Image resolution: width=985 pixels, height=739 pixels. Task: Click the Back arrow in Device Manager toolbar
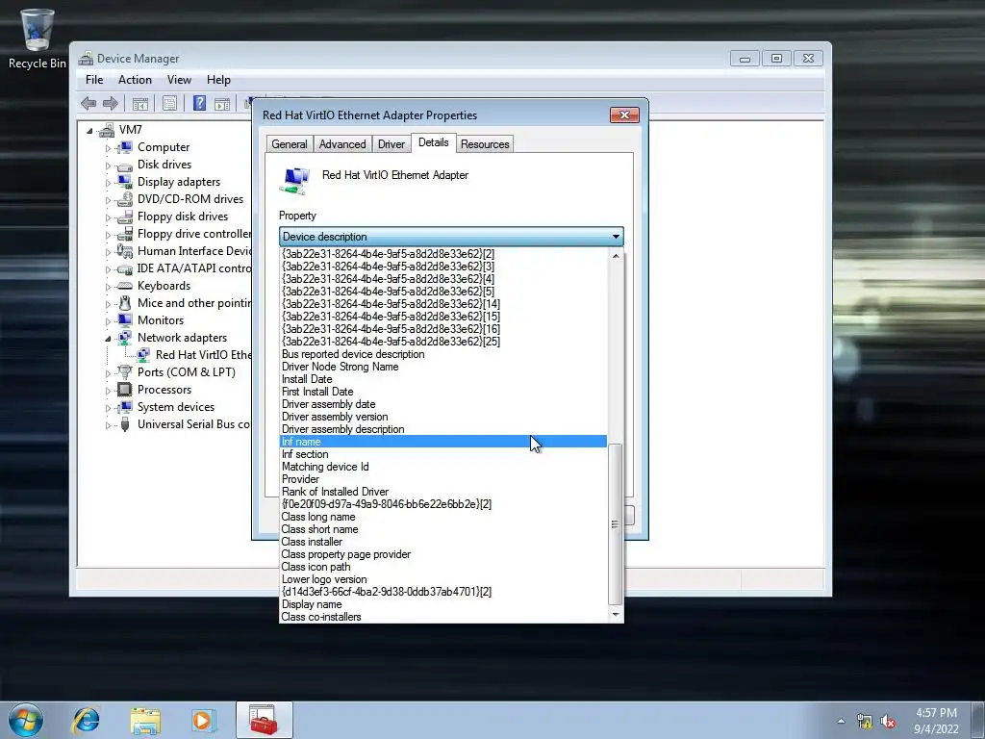click(x=88, y=103)
